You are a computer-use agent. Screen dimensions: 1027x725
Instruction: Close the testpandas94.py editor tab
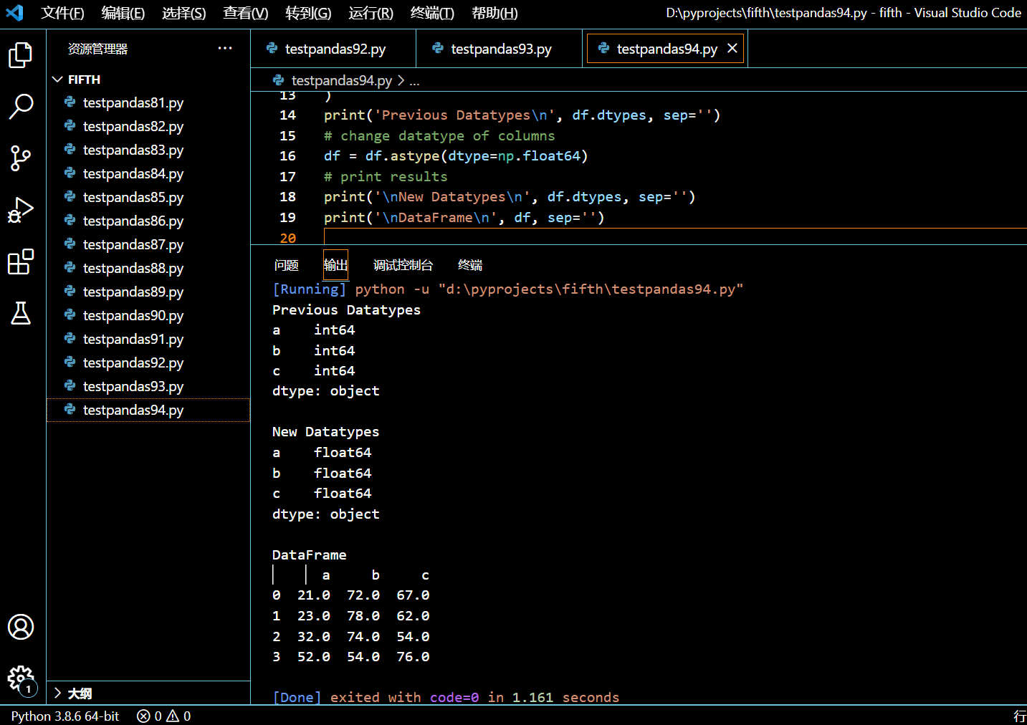click(732, 49)
